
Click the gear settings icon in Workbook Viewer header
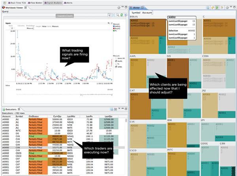click(x=119, y=7)
